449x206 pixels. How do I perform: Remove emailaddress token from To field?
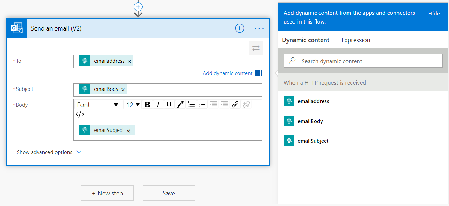129,62
